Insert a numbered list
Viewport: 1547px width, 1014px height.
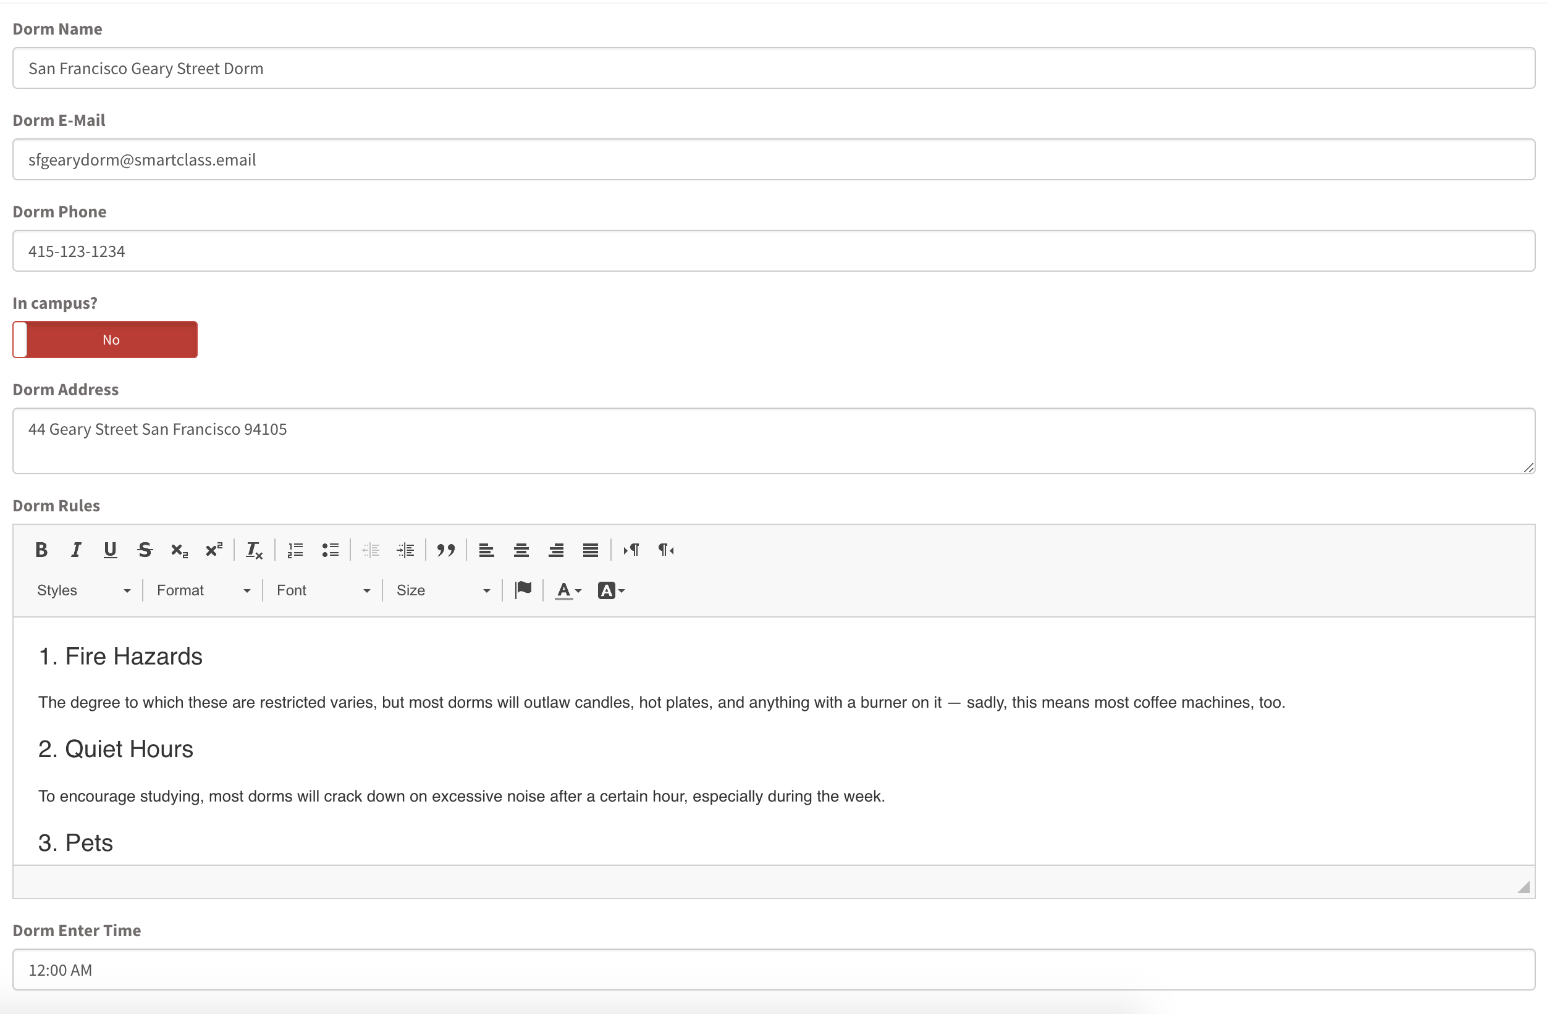click(295, 550)
